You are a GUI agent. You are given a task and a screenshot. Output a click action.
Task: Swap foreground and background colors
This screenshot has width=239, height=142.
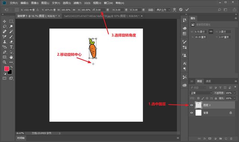click(12, 67)
